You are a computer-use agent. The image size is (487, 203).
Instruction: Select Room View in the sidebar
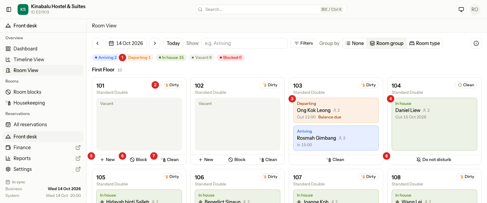point(43,70)
